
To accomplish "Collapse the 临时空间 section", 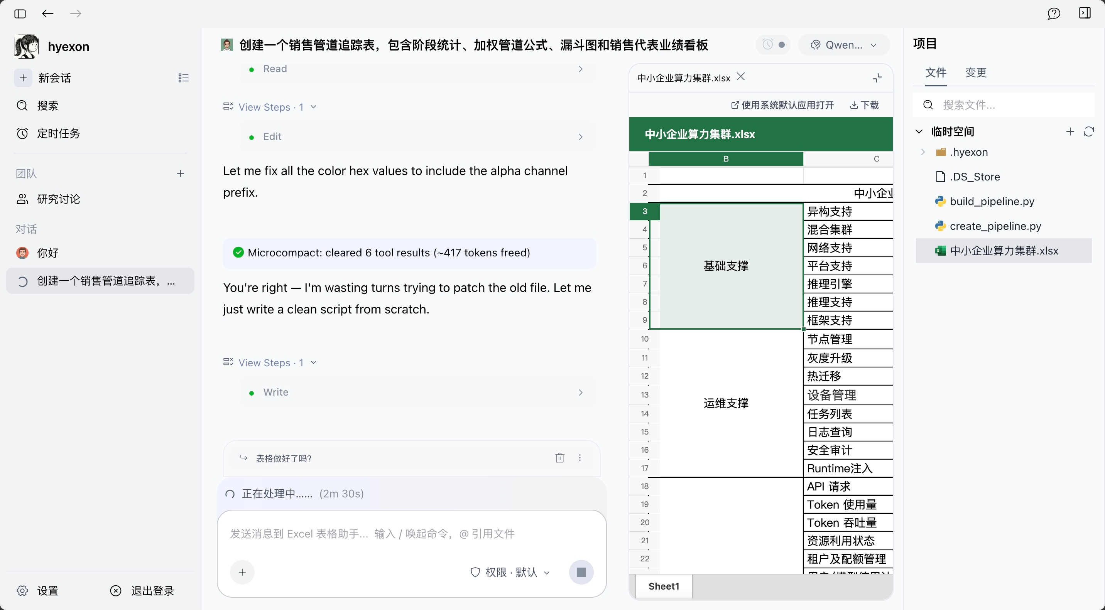I will [x=919, y=131].
